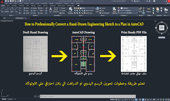Image resolution: width=170 pixels, height=101 pixels.
Task: Switch to the Annotate ribbon tab
Action: (x=14, y=5)
